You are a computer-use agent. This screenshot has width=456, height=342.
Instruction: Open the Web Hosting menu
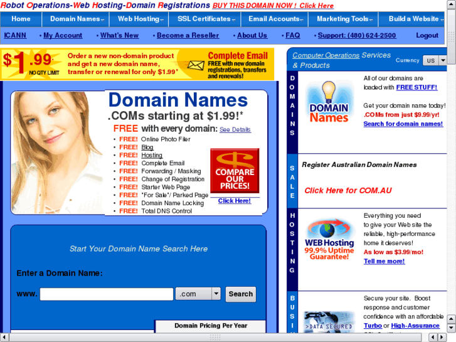[x=139, y=19]
